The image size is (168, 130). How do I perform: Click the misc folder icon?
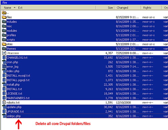click(x=4, y=26)
